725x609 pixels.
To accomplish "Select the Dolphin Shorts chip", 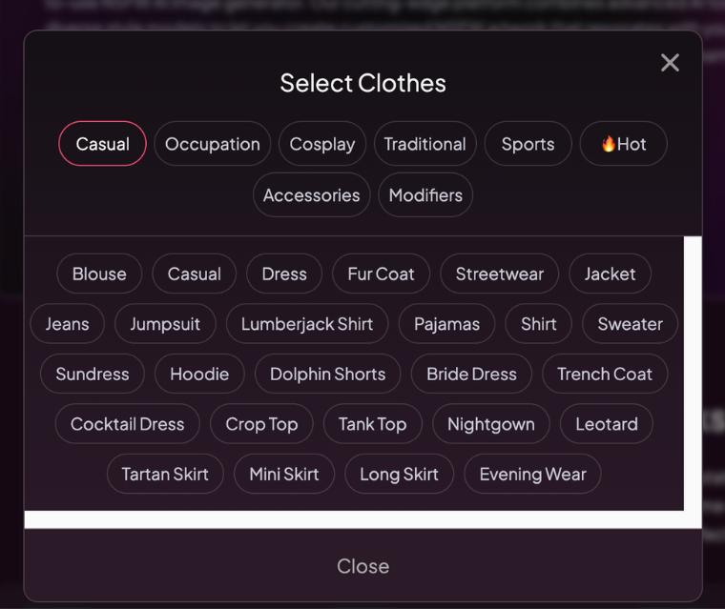I will (x=327, y=375).
